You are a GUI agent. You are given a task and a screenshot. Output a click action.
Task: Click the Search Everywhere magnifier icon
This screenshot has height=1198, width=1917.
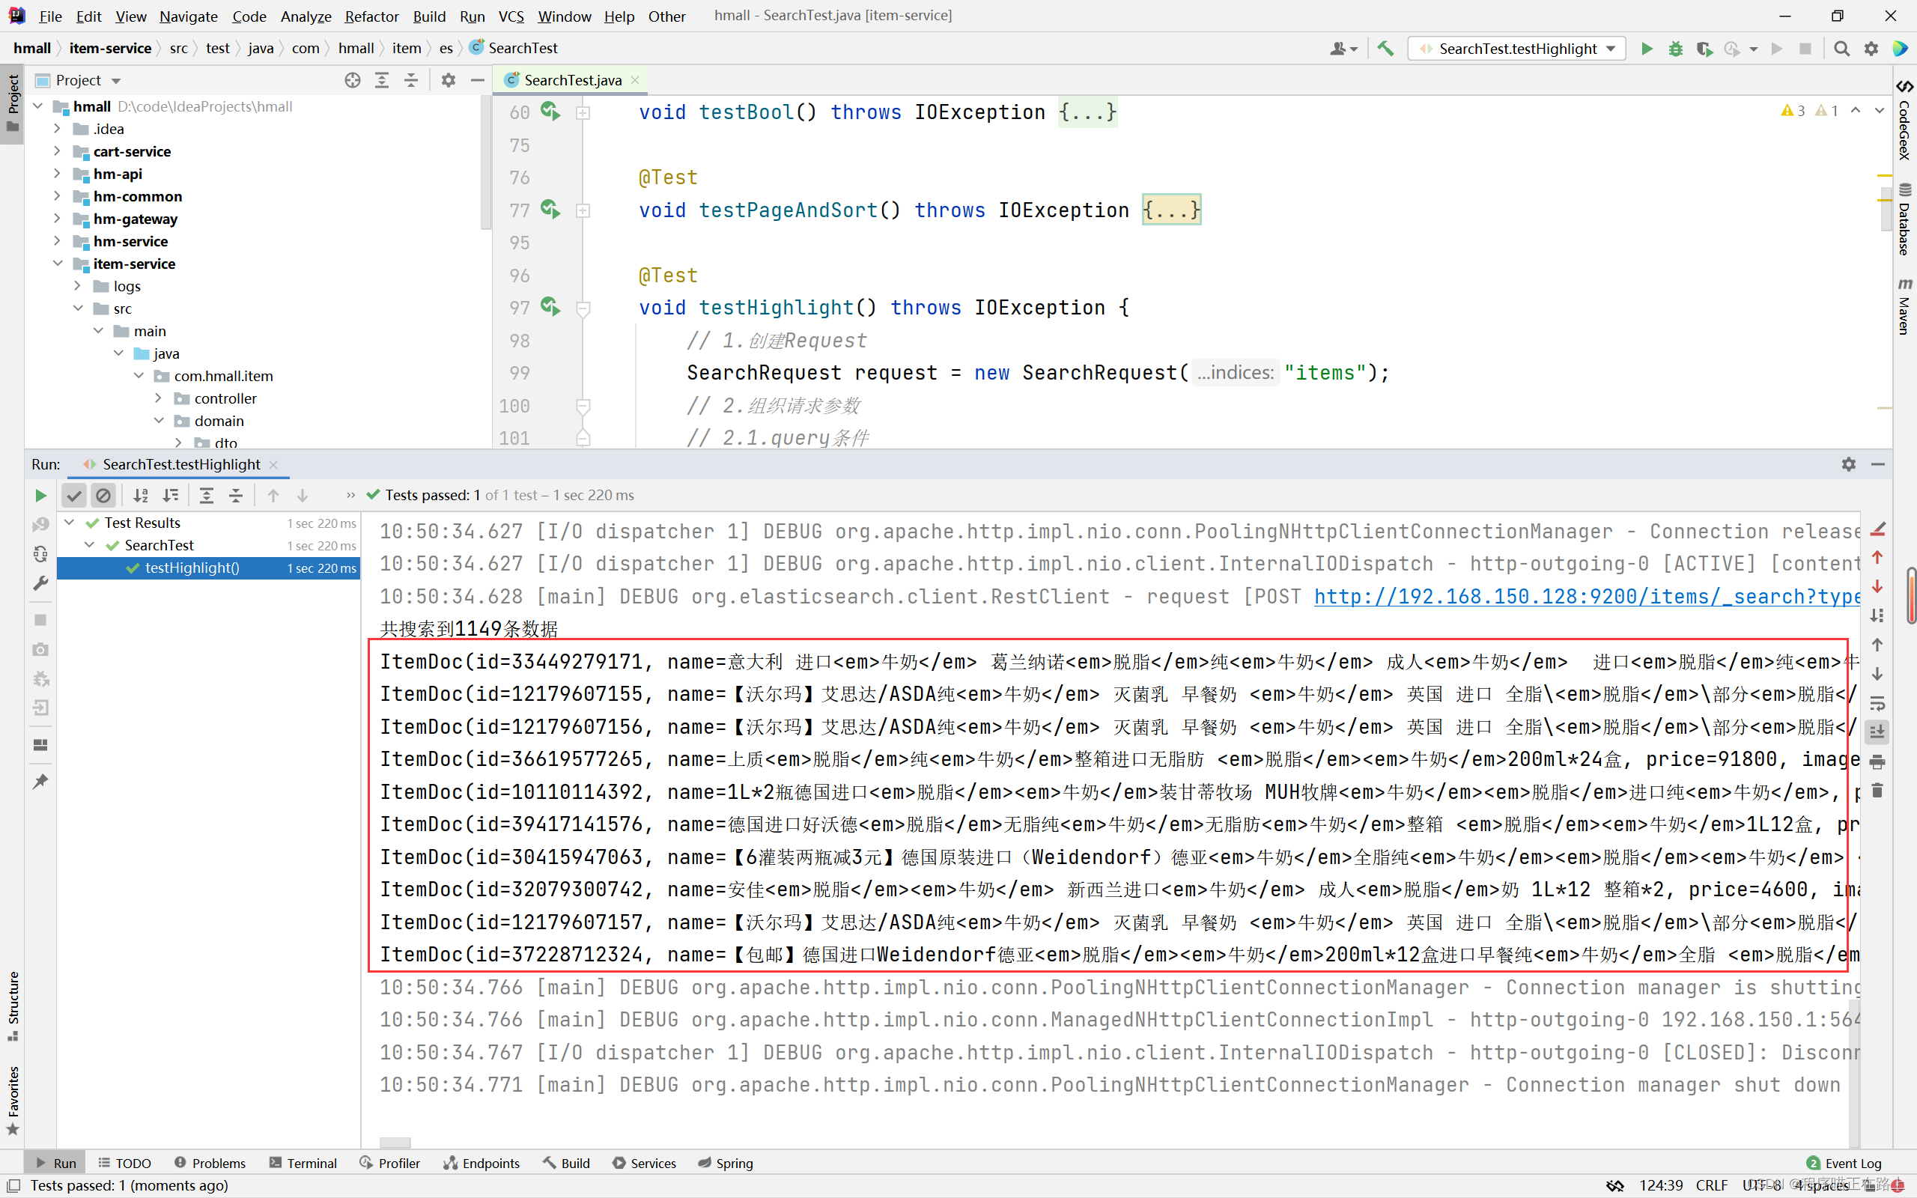point(1842,49)
